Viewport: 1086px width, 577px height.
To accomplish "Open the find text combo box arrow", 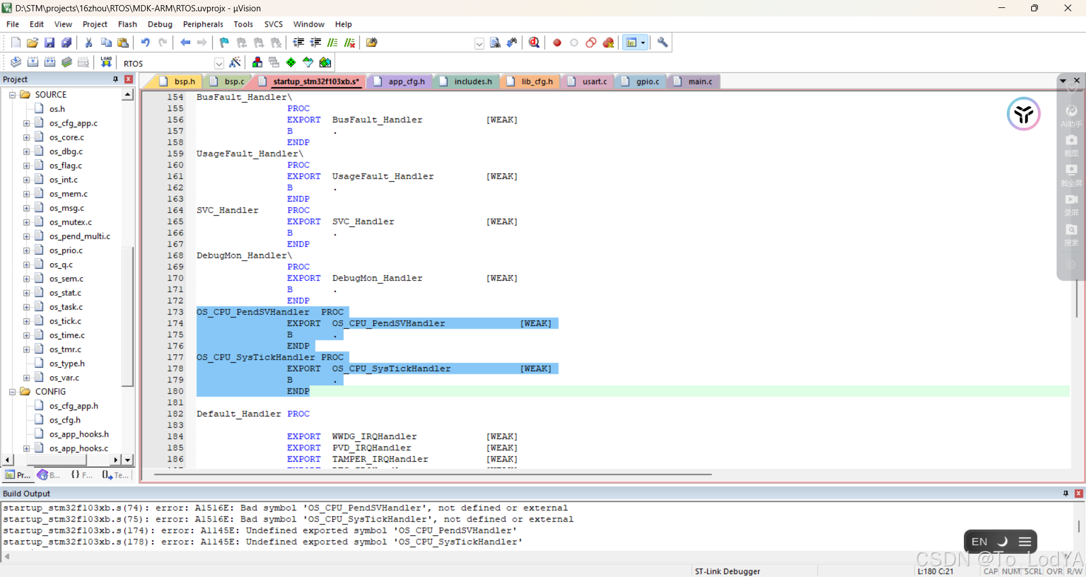I will pyautogui.click(x=479, y=44).
